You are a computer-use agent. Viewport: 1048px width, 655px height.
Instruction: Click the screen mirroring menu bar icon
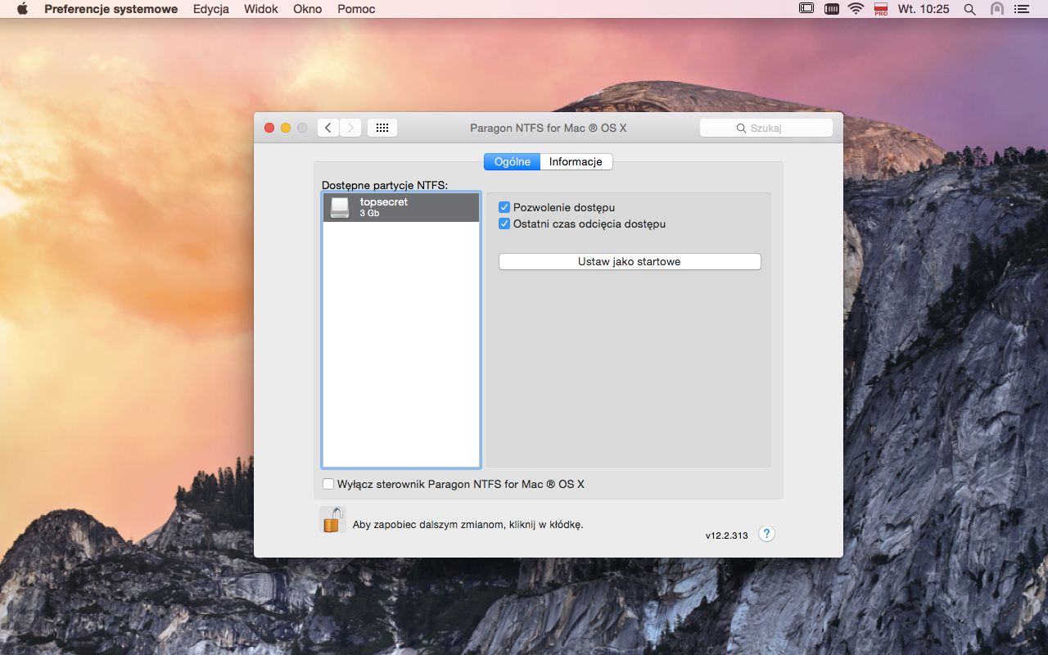806,9
